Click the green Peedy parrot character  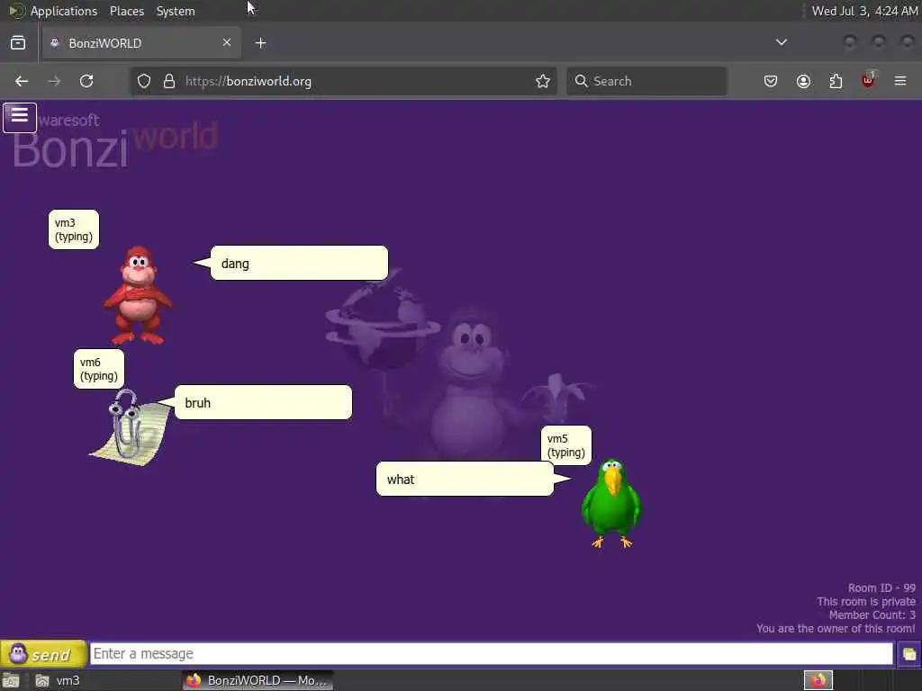pos(611,504)
